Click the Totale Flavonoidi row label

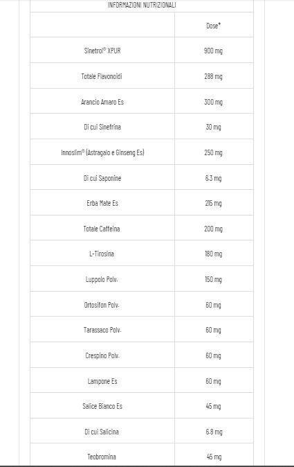102,76
